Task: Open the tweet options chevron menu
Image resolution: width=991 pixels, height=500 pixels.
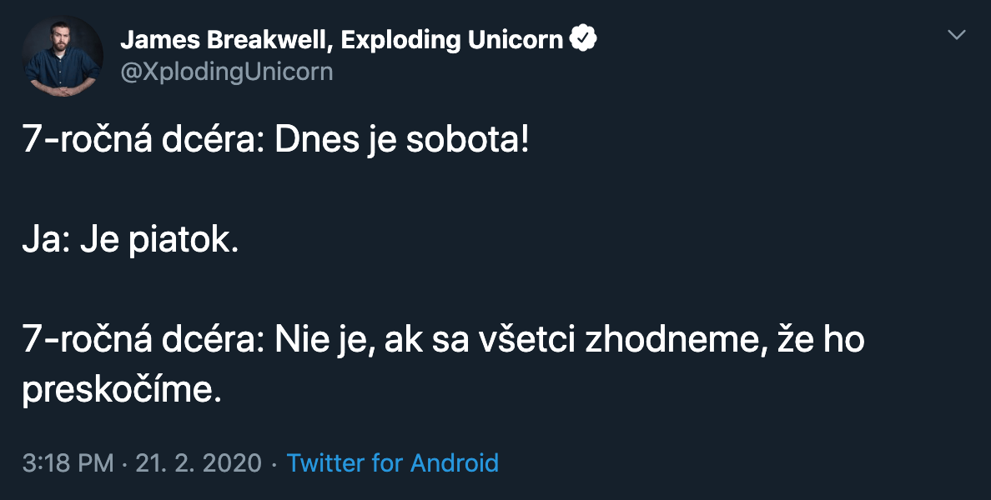Action: pyautogui.click(x=957, y=35)
